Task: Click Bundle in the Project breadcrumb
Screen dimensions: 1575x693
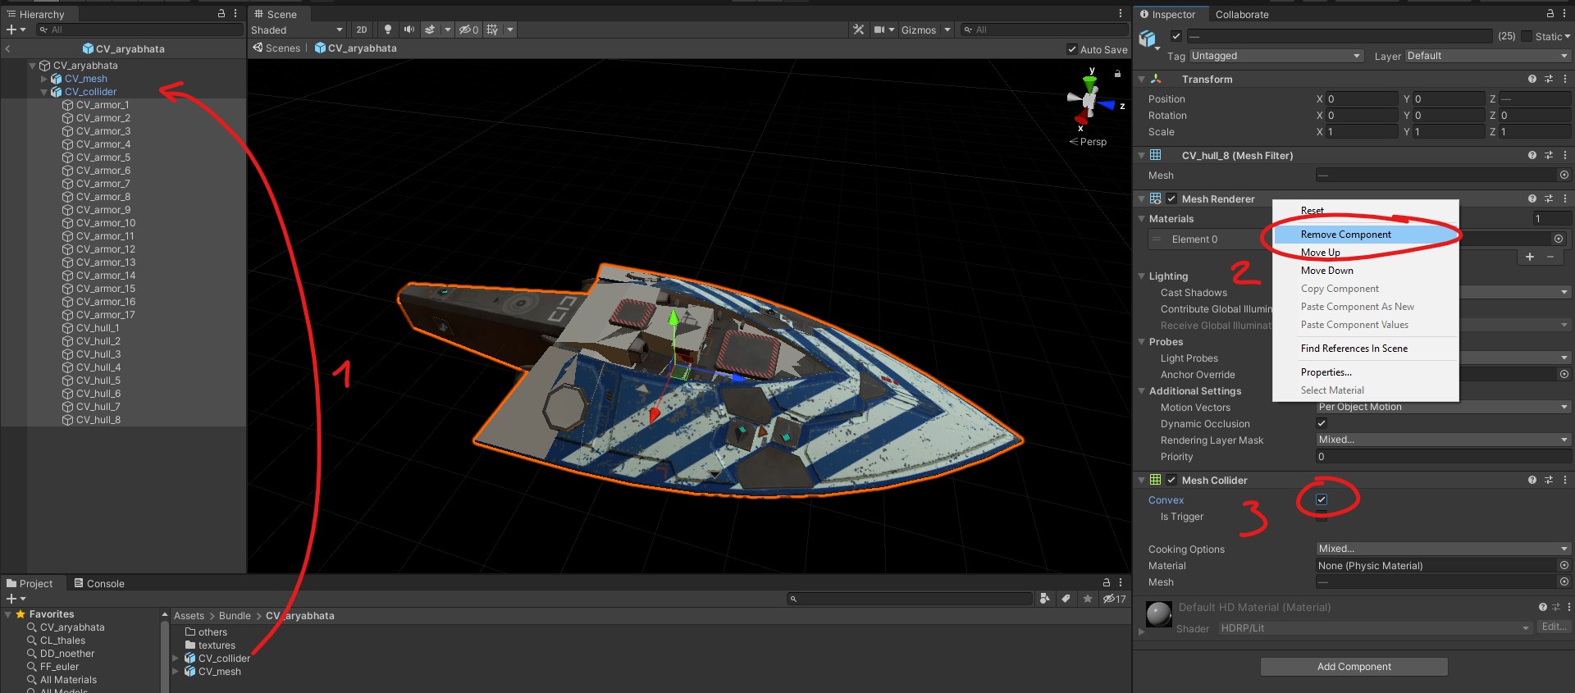Action: click(235, 616)
